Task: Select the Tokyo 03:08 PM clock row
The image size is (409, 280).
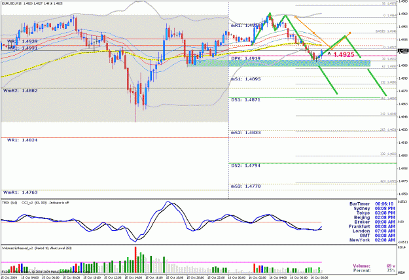Action: pyautogui.click(x=376, y=213)
